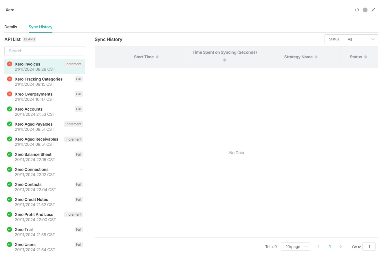Image resolution: width=383 pixels, height=265 pixels.
Task: Click the failed status icon for Xero Invoices
Action: pyautogui.click(x=10, y=64)
